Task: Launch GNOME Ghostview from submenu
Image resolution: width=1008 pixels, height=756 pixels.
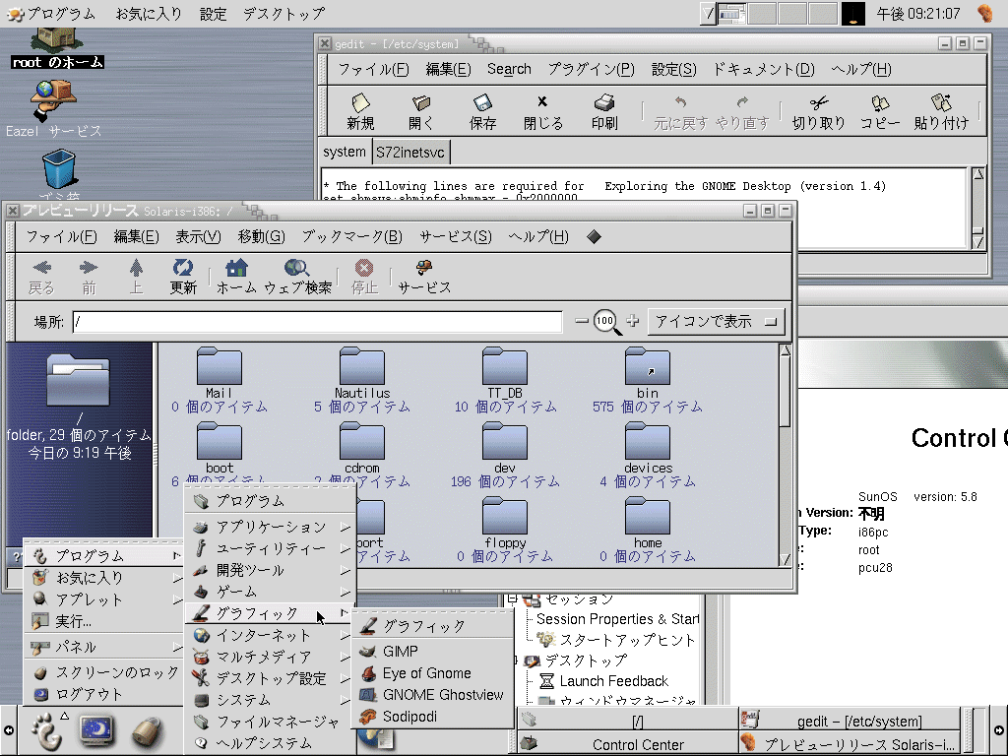Action: [433, 695]
